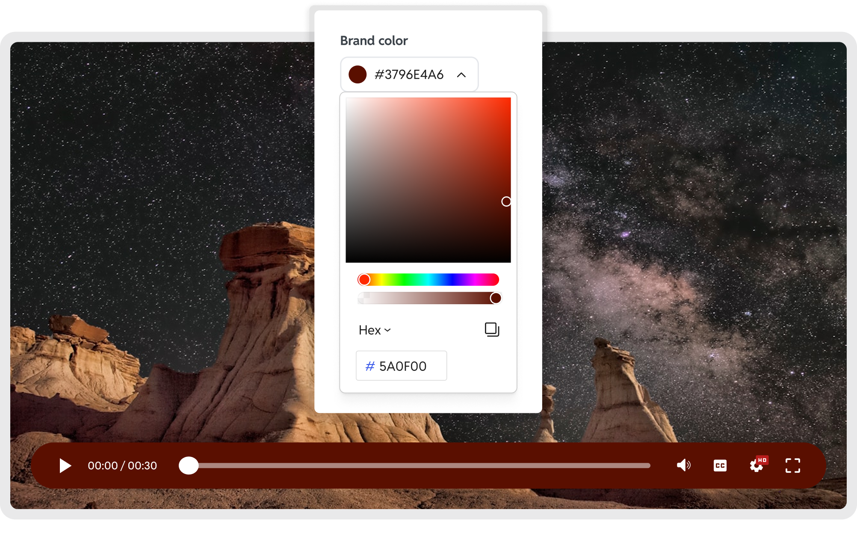Click the hex input showing 5A0F00
This screenshot has width=857, height=548.
click(402, 366)
